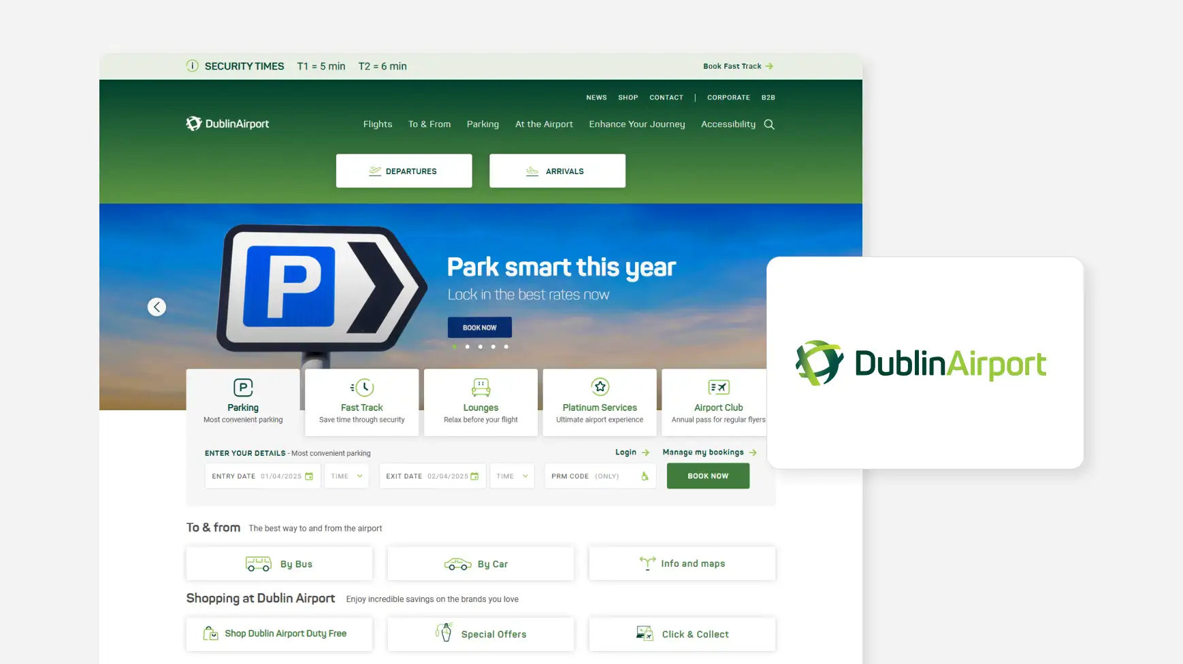Click the B2B link
The image size is (1183, 664).
point(768,98)
